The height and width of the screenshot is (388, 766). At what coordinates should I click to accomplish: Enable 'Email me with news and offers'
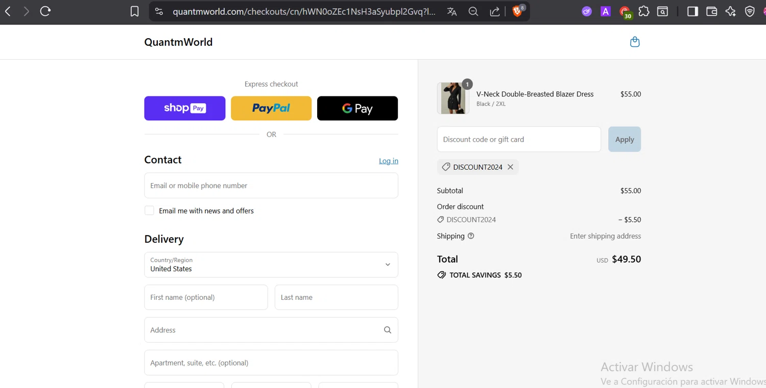[x=149, y=211]
